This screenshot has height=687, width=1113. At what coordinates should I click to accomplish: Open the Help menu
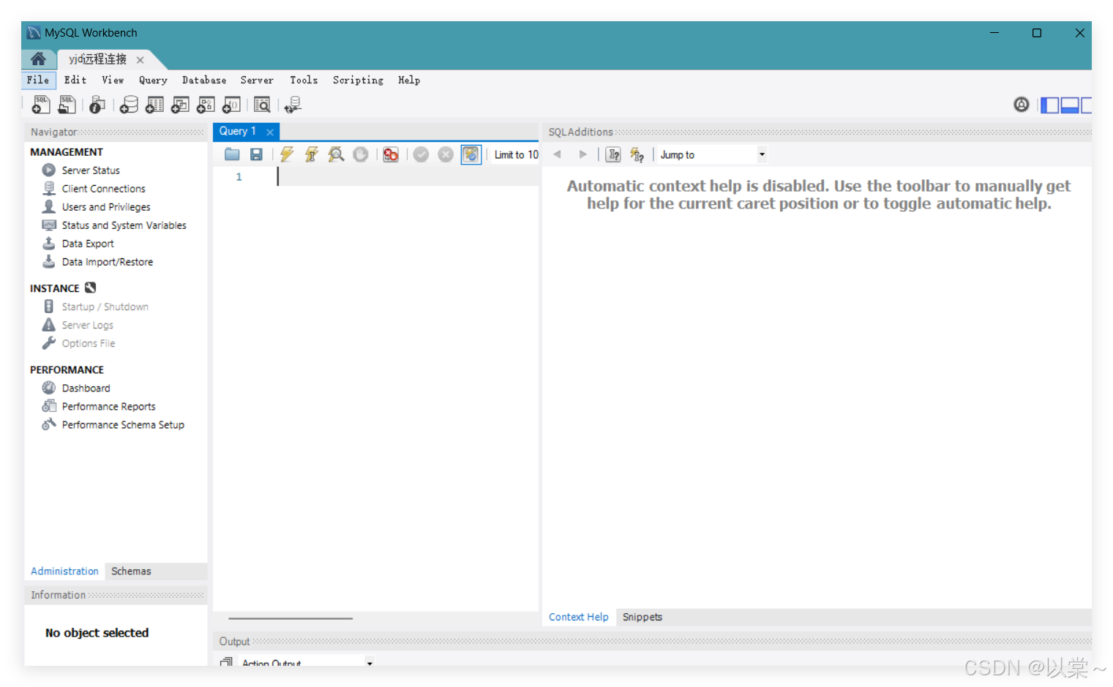pos(409,80)
